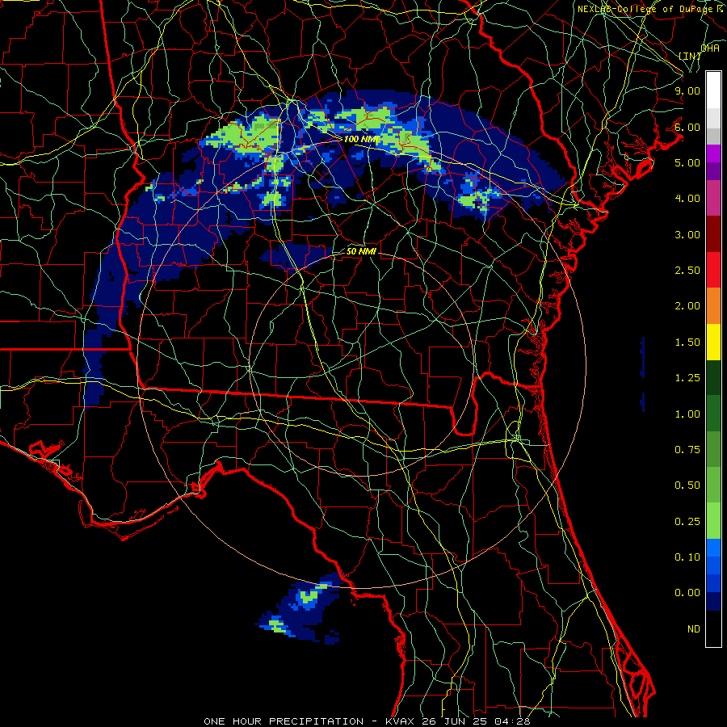The image size is (727, 727).
Task: Click the "ONE HOUR PRECIPITATION" caption text
Action: [284, 721]
